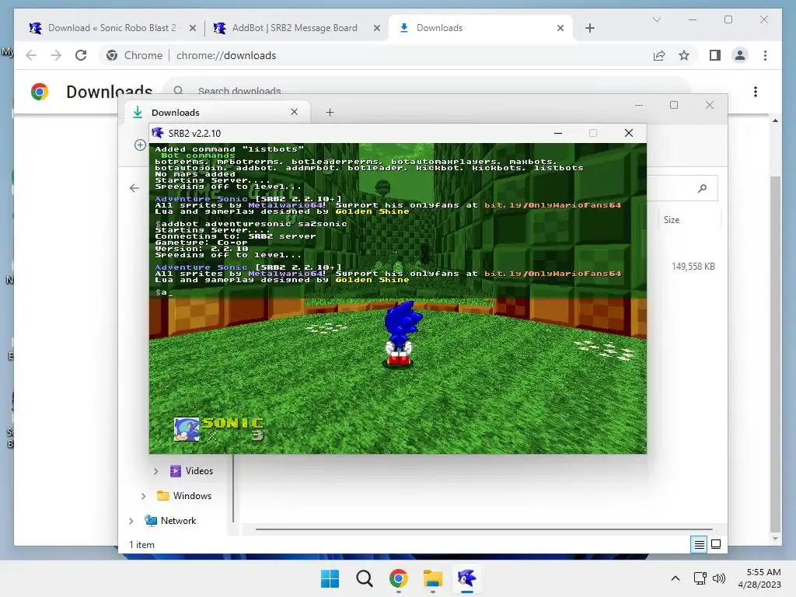Expand the Videos folder
The width and height of the screenshot is (796, 597).
click(155, 471)
